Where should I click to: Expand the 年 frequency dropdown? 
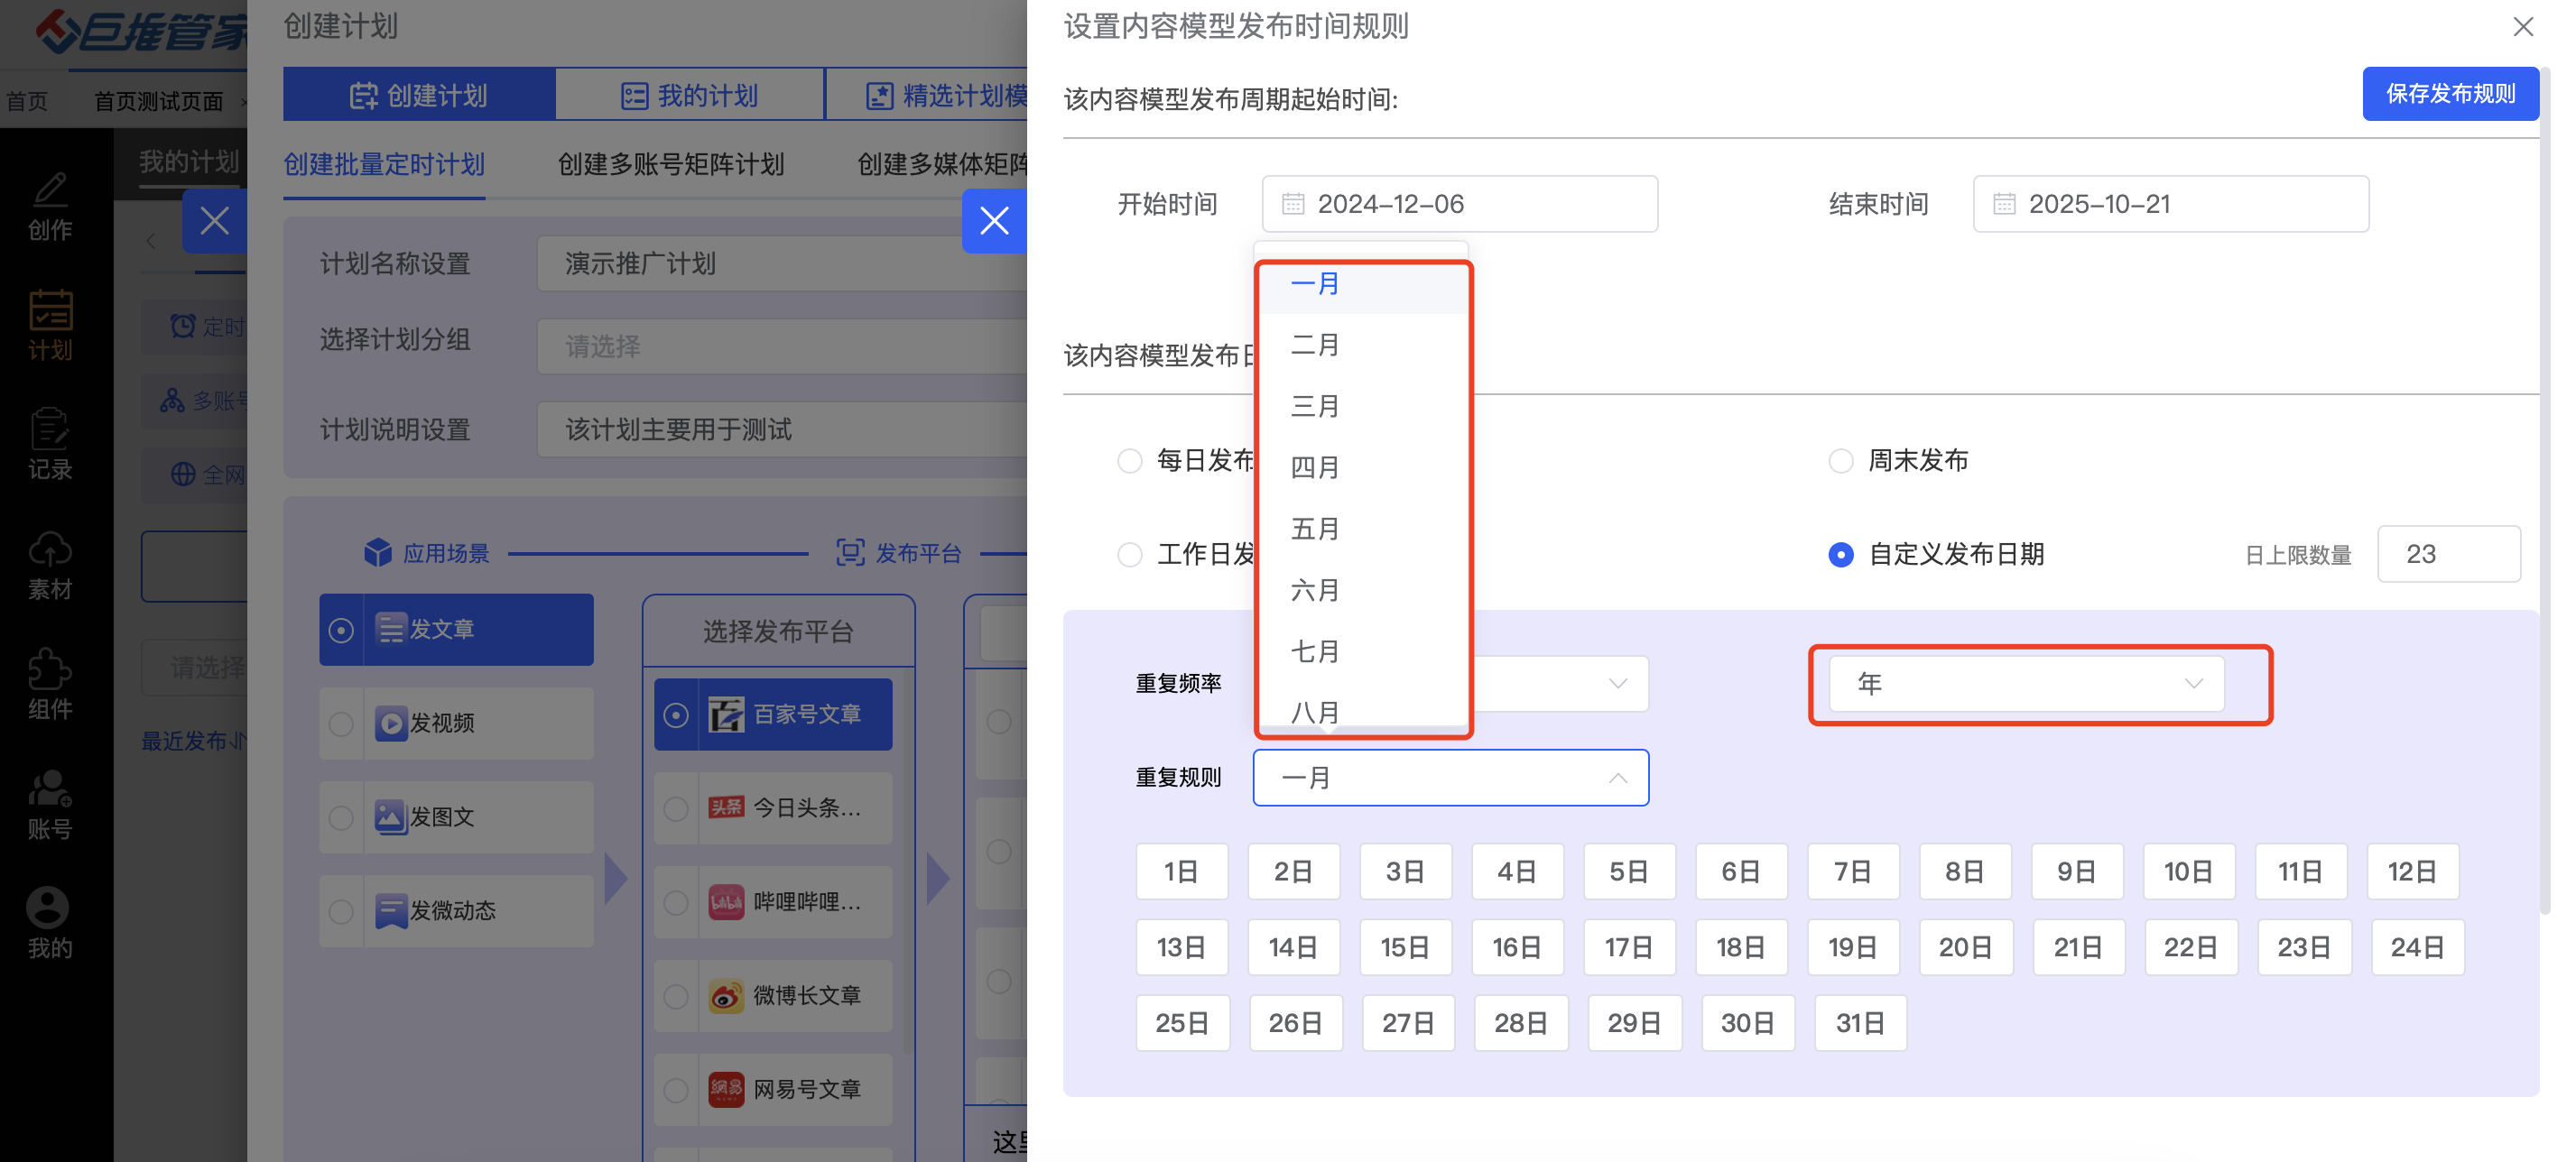click(2025, 684)
